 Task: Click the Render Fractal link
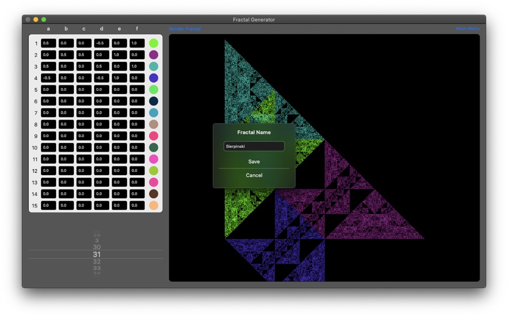(184, 29)
